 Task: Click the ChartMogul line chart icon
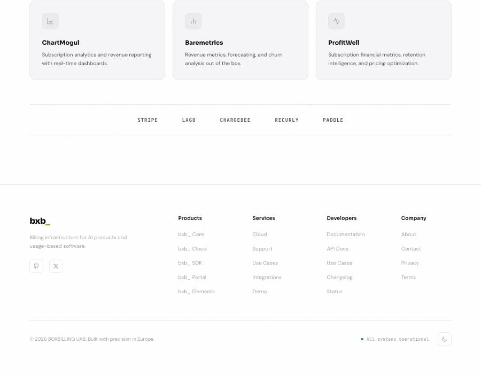pos(50,21)
